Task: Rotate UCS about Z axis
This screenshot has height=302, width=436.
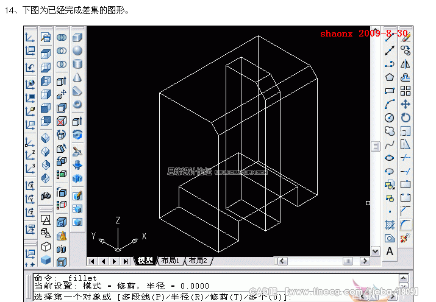Action: point(30,212)
